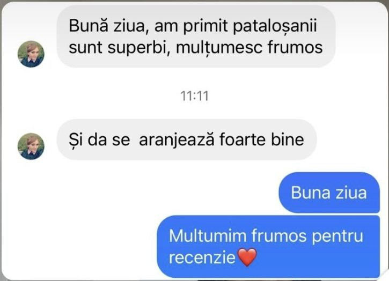Click the 11:11 timestamp
The height and width of the screenshot is (281, 389).
[x=194, y=96]
